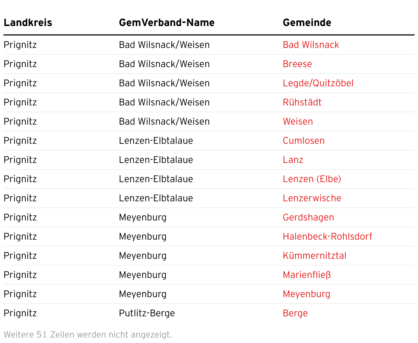Follow the Marienfließ link
Image resolution: width=418 pixels, height=343 pixels.
pos(307,275)
